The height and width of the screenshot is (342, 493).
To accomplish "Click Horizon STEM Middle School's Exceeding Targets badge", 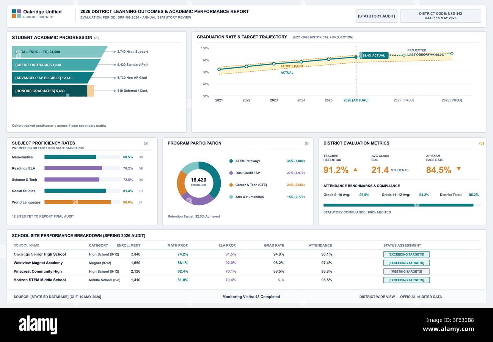I will (406, 280).
